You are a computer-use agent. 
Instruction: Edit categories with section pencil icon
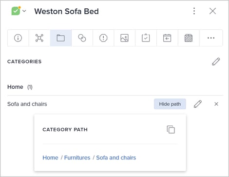click(216, 61)
